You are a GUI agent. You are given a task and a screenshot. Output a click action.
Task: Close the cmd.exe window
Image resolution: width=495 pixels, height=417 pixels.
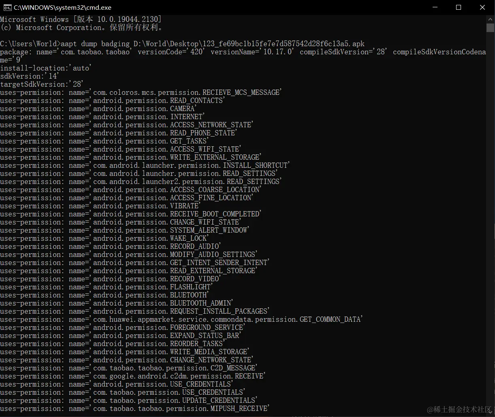(482, 7)
